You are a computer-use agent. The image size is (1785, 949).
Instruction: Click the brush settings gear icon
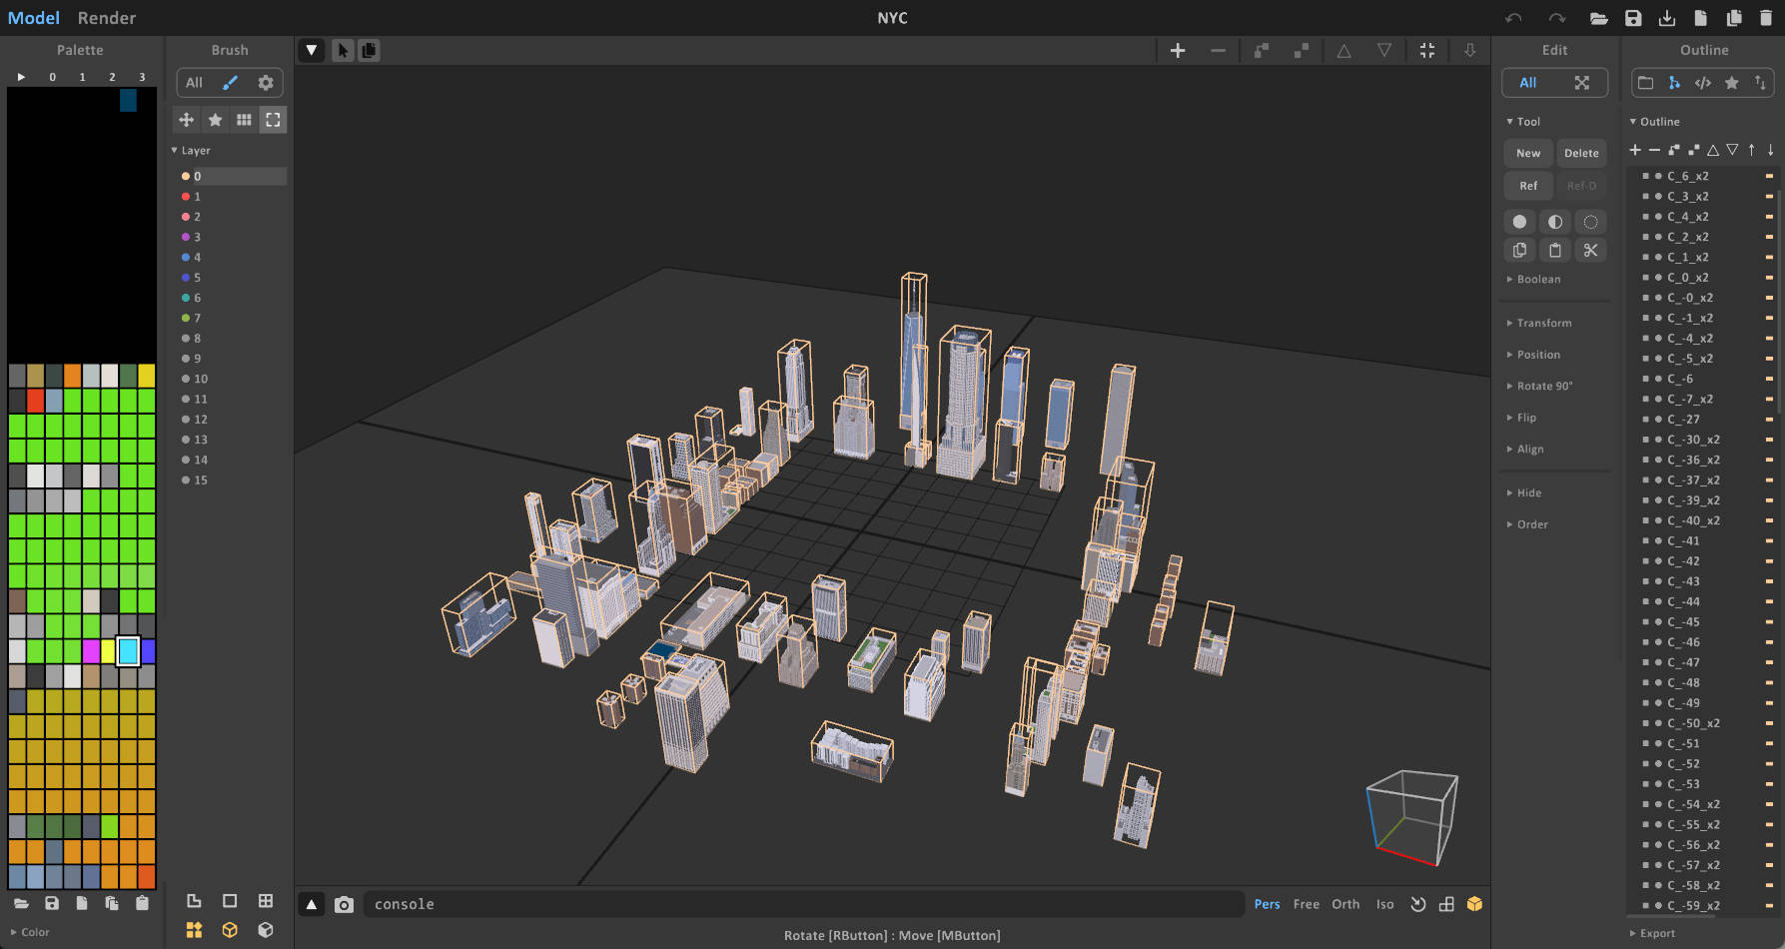pos(266,83)
